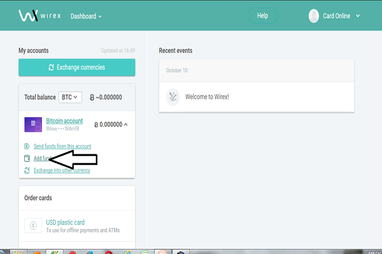Click the To use for offline payments and ATMs description
382x254 pixels.
[x=83, y=230]
